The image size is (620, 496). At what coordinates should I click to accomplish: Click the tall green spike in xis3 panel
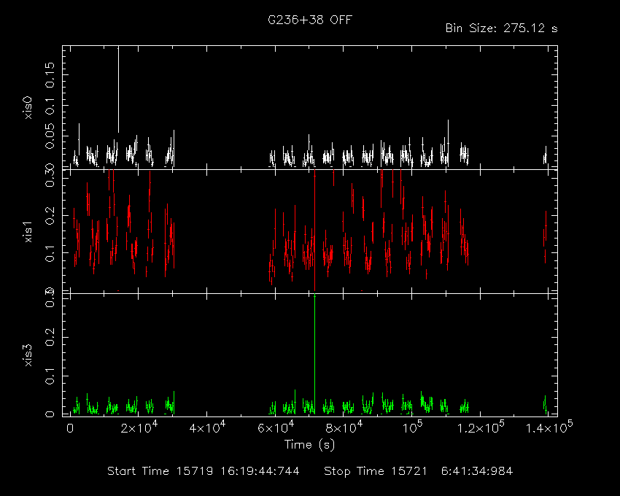click(x=315, y=354)
